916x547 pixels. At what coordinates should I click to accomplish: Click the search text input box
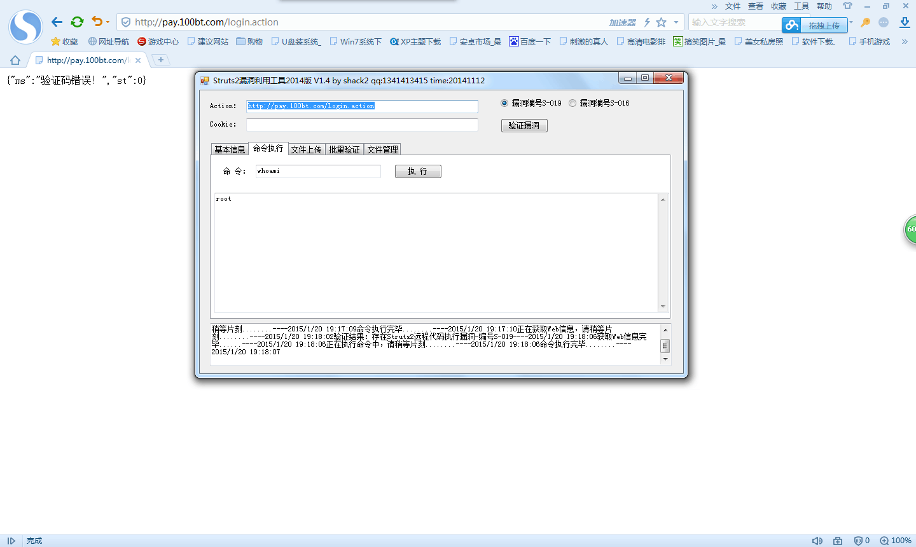[x=735, y=22]
